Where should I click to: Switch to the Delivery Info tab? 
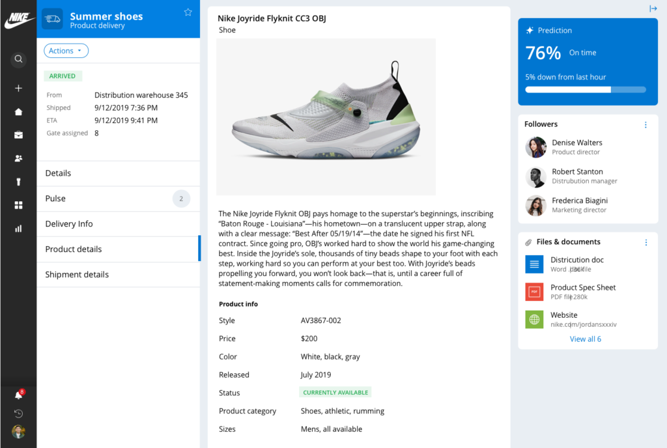pos(119,224)
